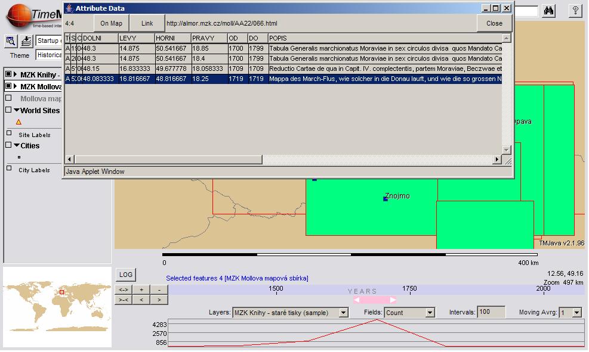Open the help question mark button
589x352 pixels.
[575, 11]
